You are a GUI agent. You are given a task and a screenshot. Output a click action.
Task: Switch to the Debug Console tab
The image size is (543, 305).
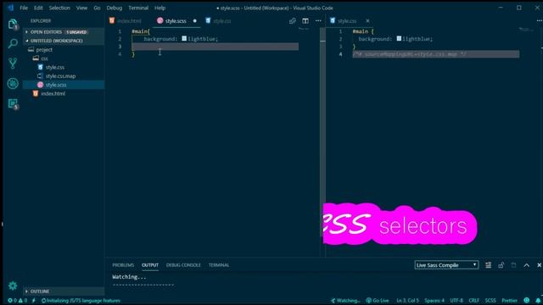tap(183, 265)
